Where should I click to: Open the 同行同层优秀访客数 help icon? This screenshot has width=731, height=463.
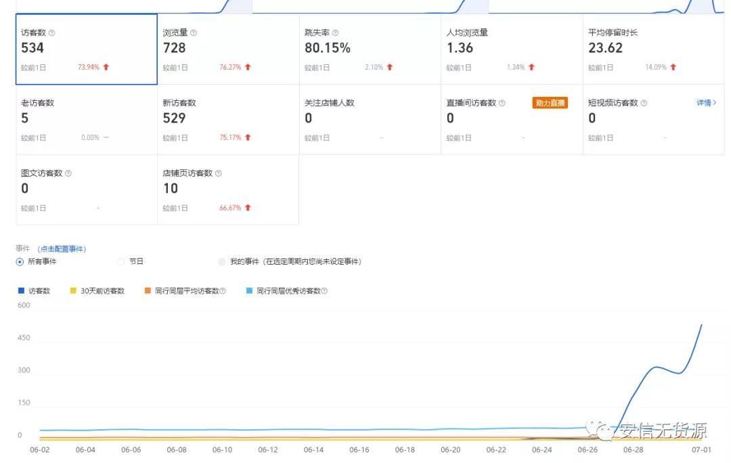click(x=326, y=290)
